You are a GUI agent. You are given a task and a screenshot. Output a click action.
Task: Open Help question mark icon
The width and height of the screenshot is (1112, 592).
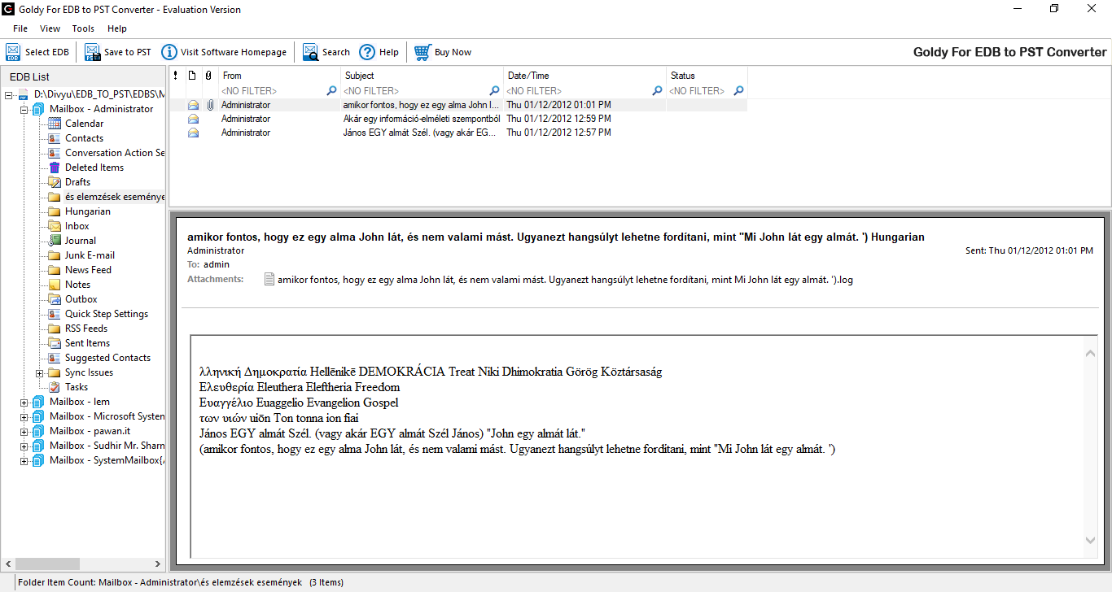tap(367, 52)
